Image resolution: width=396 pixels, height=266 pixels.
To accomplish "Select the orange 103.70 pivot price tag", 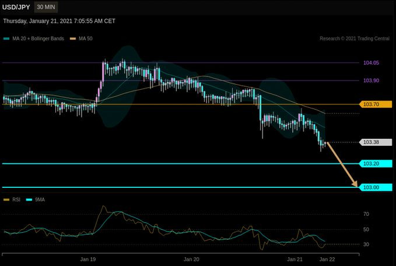I will tap(376, 104).
